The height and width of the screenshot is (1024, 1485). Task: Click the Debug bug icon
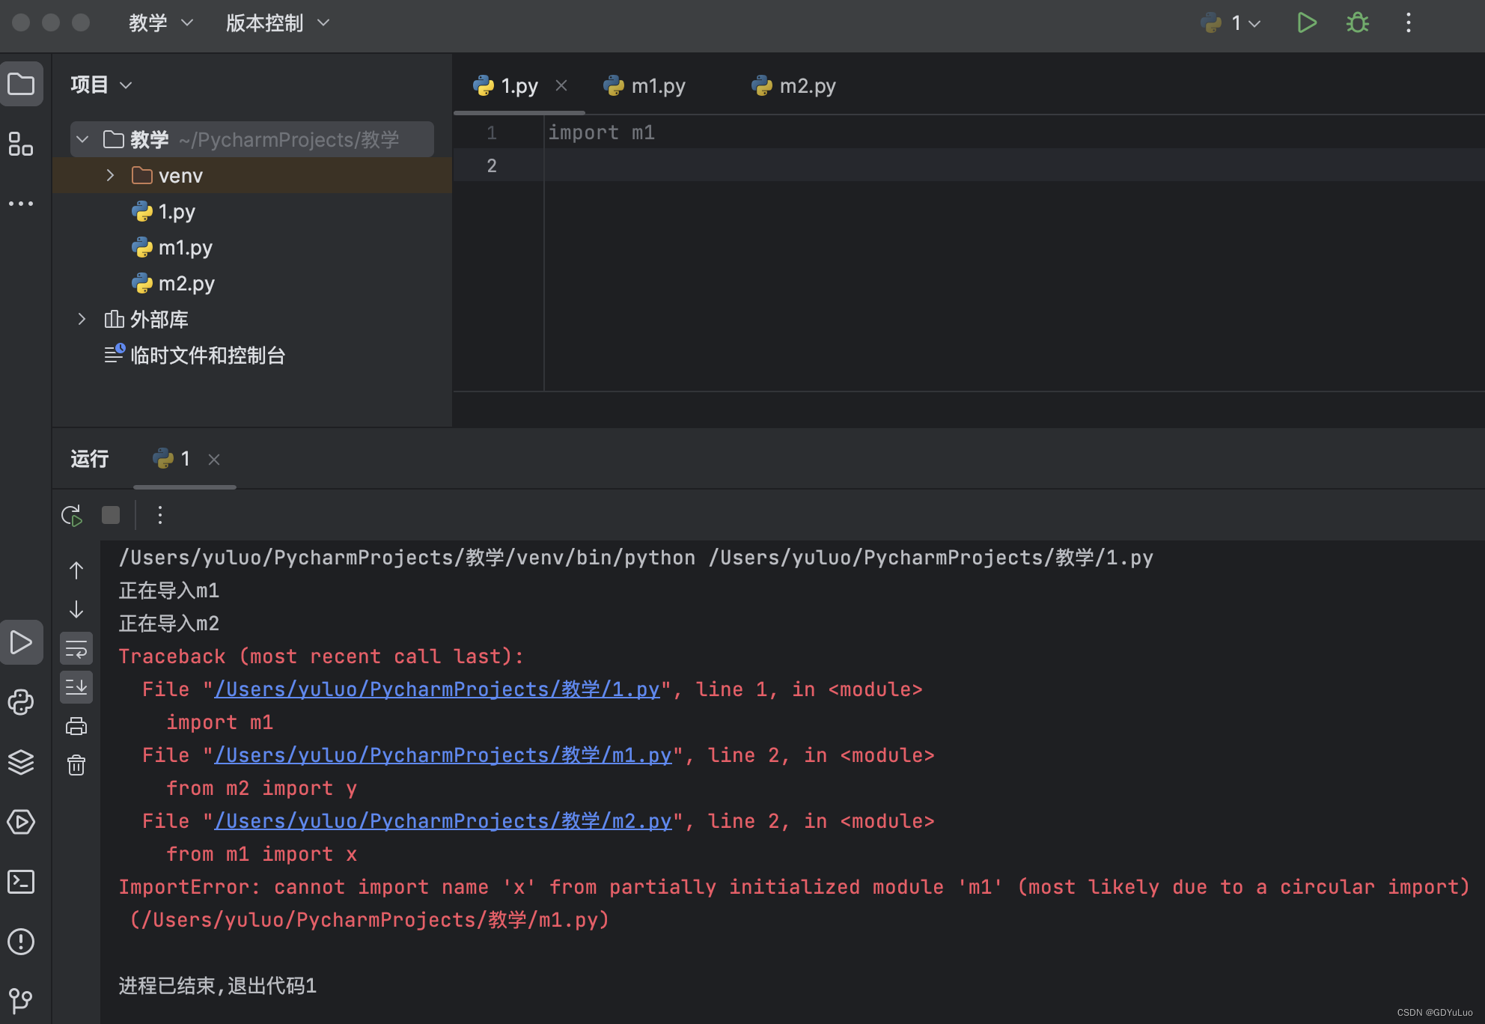coord(1357,23)
